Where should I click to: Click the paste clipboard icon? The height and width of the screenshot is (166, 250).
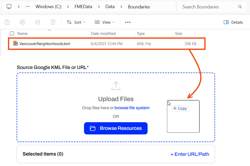7,22
